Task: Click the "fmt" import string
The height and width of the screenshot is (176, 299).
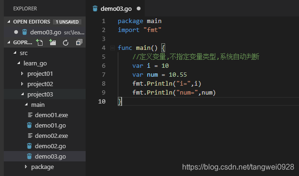Action: pos(152,30)
